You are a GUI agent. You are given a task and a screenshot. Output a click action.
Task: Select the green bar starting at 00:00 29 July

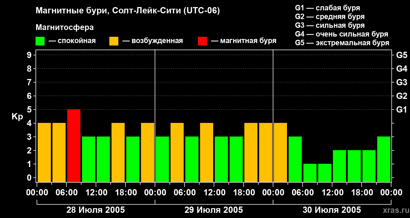point(162,159)
